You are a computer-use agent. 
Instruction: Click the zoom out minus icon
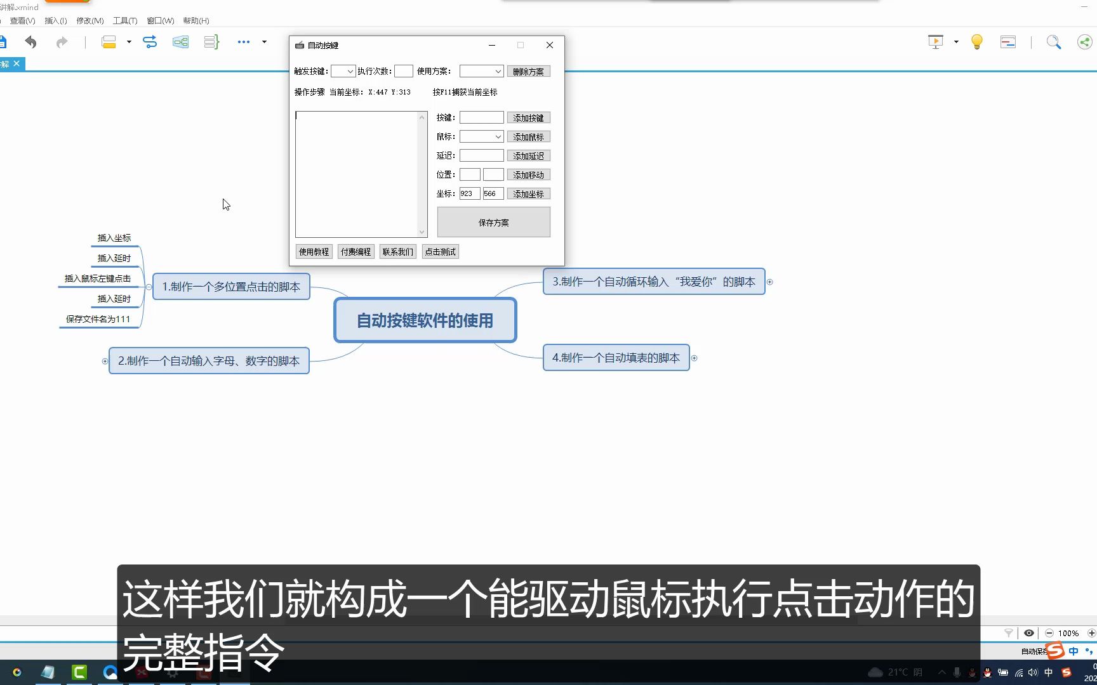pyautogui.click(x=1049, y=633)
